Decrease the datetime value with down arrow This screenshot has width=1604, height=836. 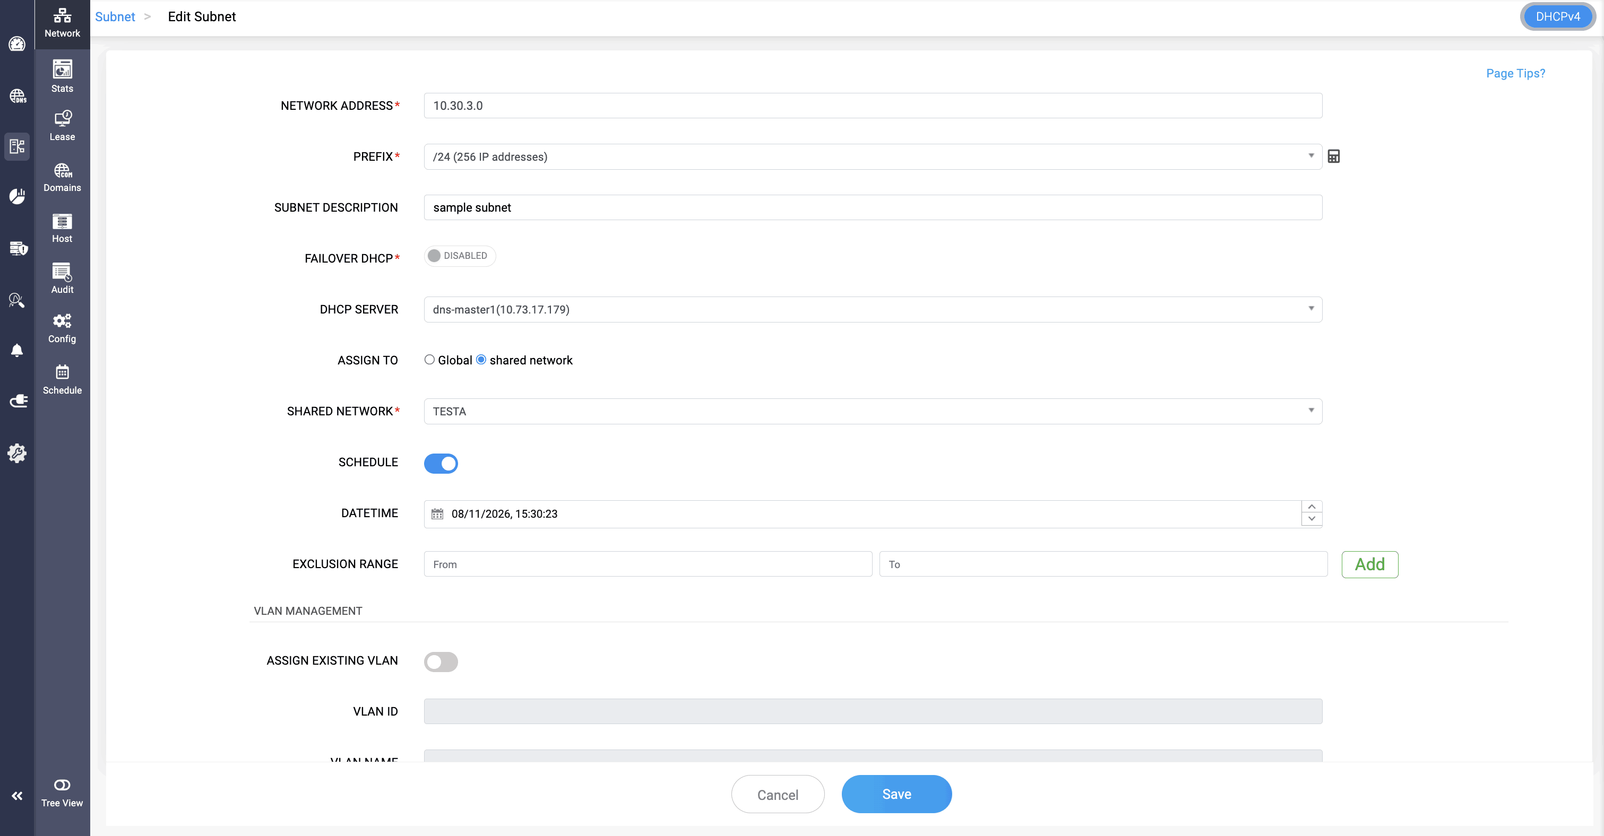(x=1312, y=520)
